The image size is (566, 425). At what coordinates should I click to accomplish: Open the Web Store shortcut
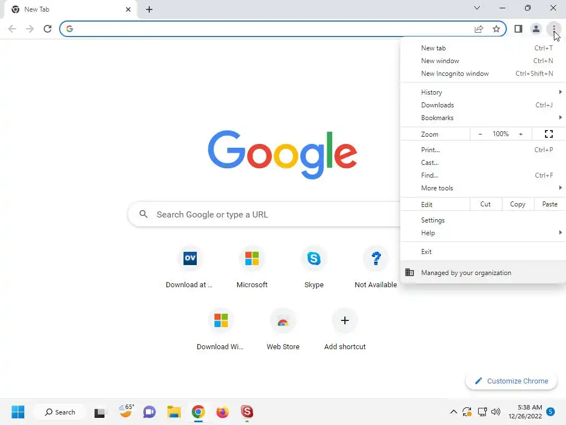283,330
